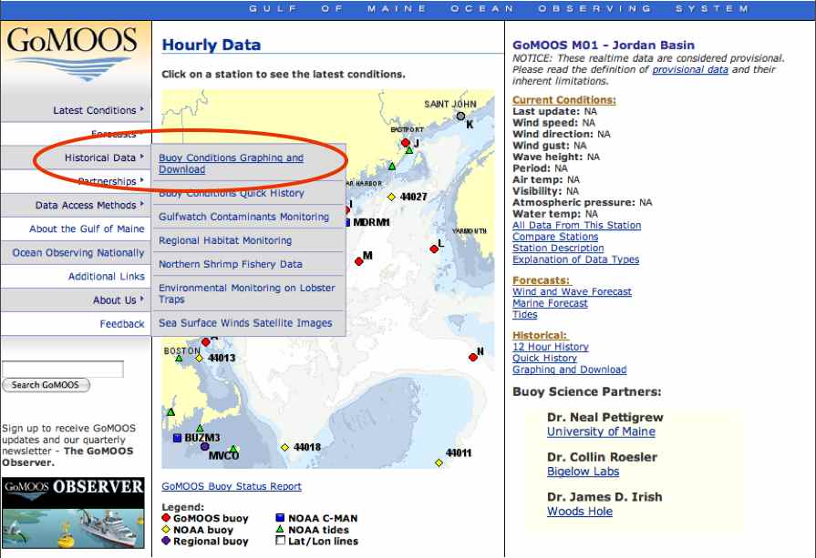Viewport: 816px width, 558px height.
Task: Select red buoy J on the map
Action: [406, 142]
